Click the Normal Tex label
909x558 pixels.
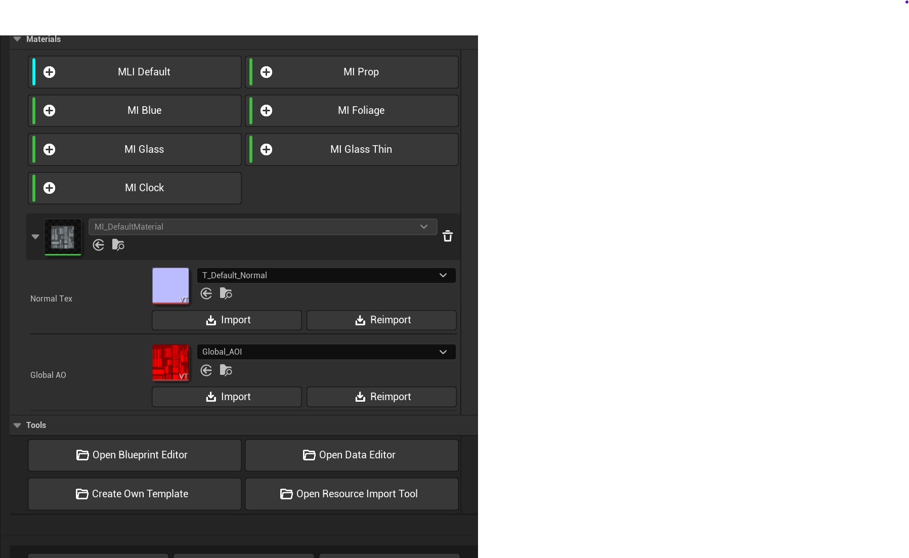(x=51, y=298)
